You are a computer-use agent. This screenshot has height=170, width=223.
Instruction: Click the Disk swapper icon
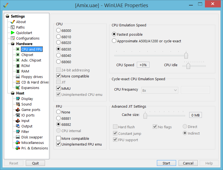pyautogui.click(x=18, y=137)
